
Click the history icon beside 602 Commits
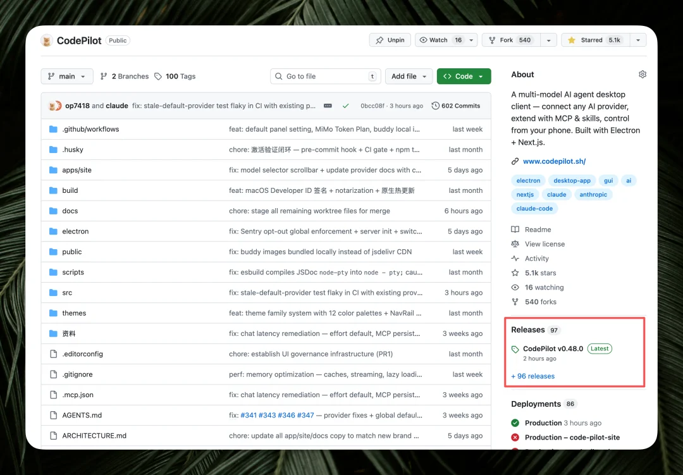point(435,106)
